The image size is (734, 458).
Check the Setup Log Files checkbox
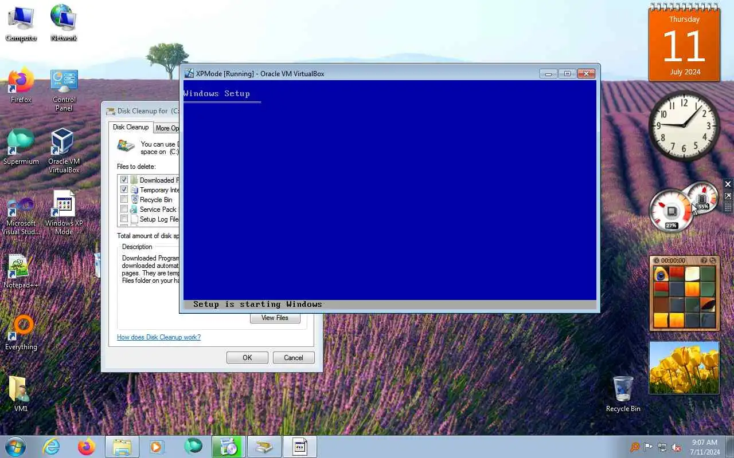(x=124, y=219)
